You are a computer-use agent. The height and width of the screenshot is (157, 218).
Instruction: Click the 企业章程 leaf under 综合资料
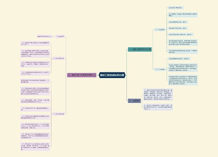coord(183,15)
